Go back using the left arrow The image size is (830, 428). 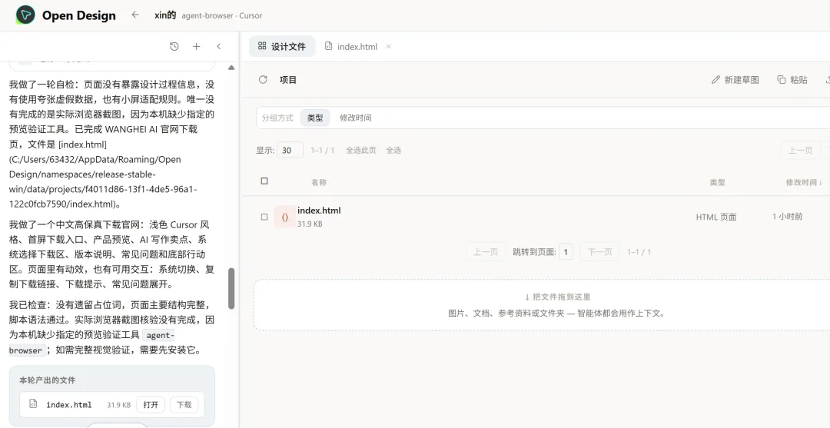coord(135,15)
